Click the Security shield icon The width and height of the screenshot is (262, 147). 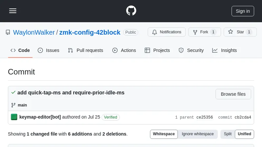[181, 50]
